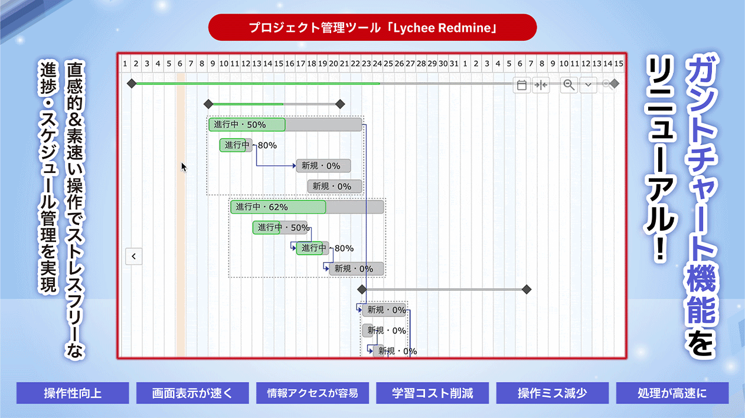Click the diamond marker above 新規 tasks group
Image resolution: width=745 pixels, height=418 pixels.
[362, 289]
